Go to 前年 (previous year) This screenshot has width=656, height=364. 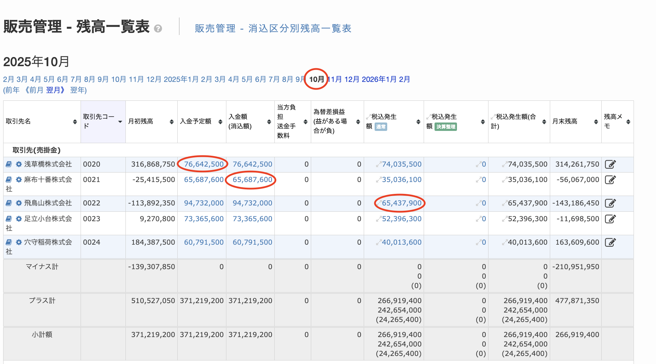12,90
